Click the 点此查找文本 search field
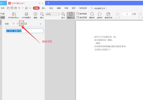 point(100,8)
